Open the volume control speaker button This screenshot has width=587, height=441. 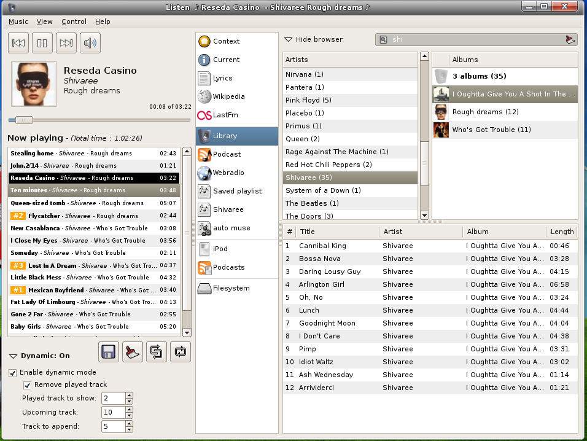90,42
